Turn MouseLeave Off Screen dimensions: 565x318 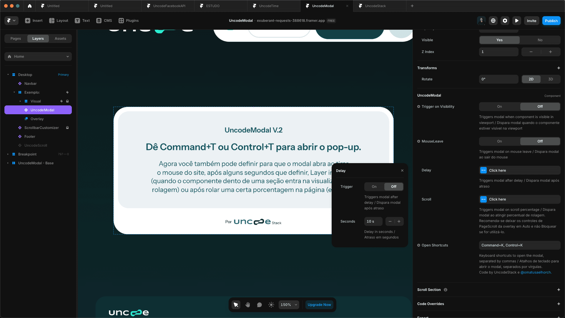coord(540,141)
